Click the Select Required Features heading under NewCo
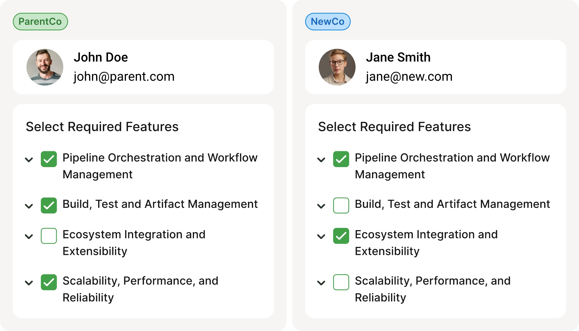 pos(395,126)
